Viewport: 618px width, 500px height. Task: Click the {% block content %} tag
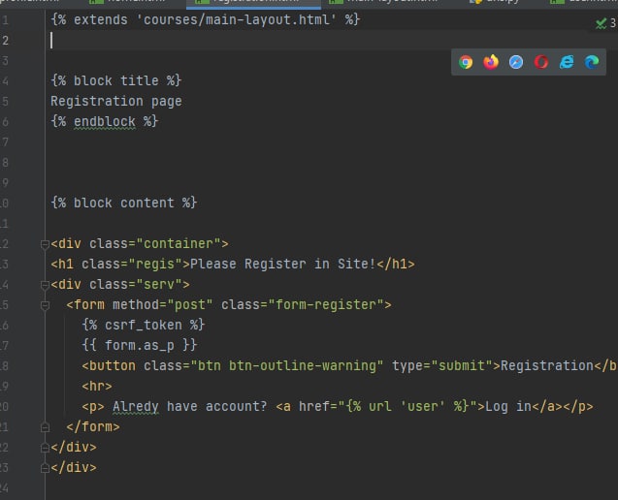tap(124, 203)
